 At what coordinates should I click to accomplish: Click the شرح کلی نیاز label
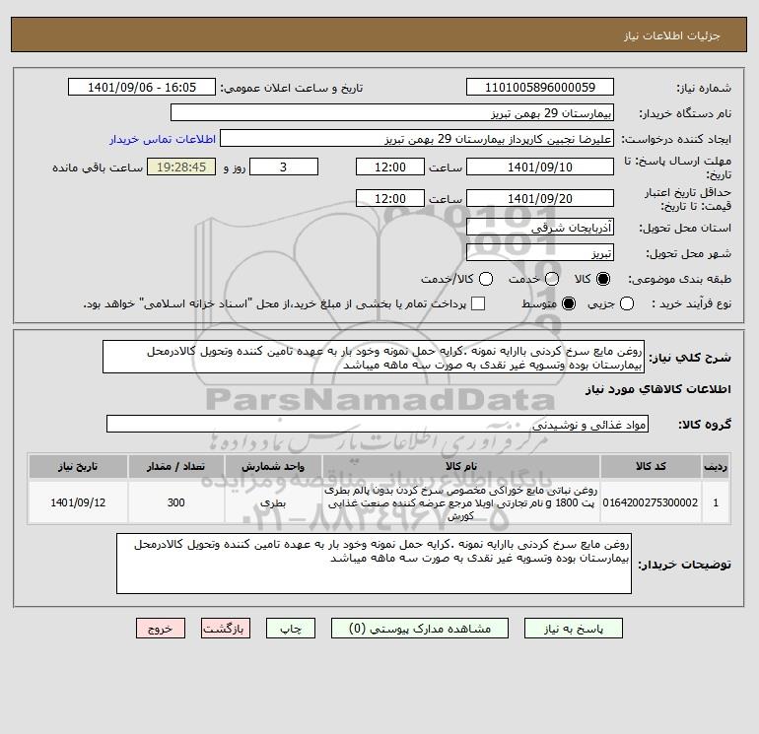coord(690,358)
